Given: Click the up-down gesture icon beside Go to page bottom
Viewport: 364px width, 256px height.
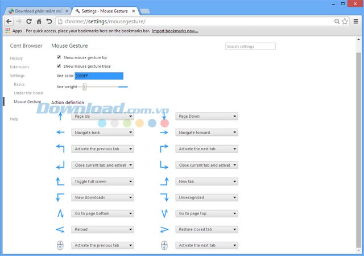Looking at the screenshot, I should [60, 213].
